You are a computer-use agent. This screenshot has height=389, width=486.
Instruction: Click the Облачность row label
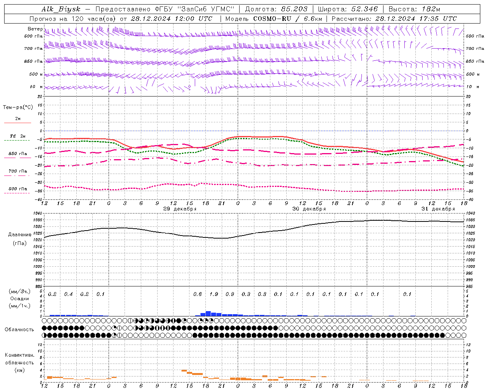click(x=19, y=330)
